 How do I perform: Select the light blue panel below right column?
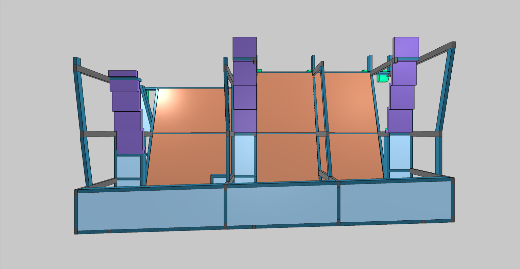click(x=399, y=151)
